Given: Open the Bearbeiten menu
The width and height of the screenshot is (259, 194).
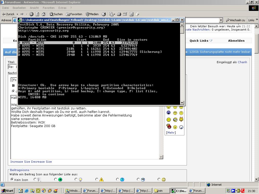Looking at the screenshot, I should 19,8.
